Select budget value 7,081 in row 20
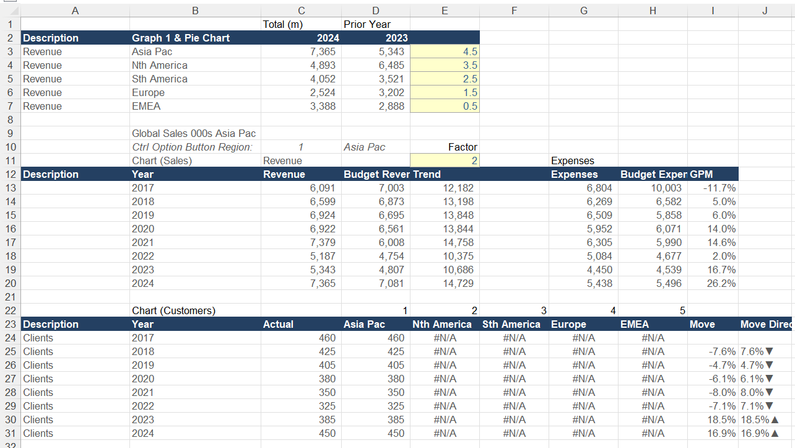Image resolution: width=795 pixels, height=448 pixels. pyautogui.click(x=376, y=283)
